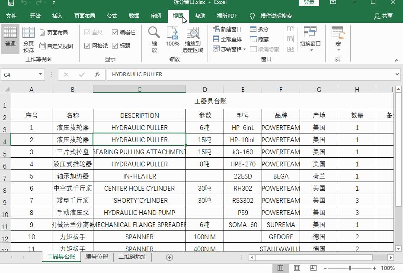Enable the 分页预览 (Page Break Preview) view
Screen dimensions: 403x273
pyautogui.click(x=28, y=39)
